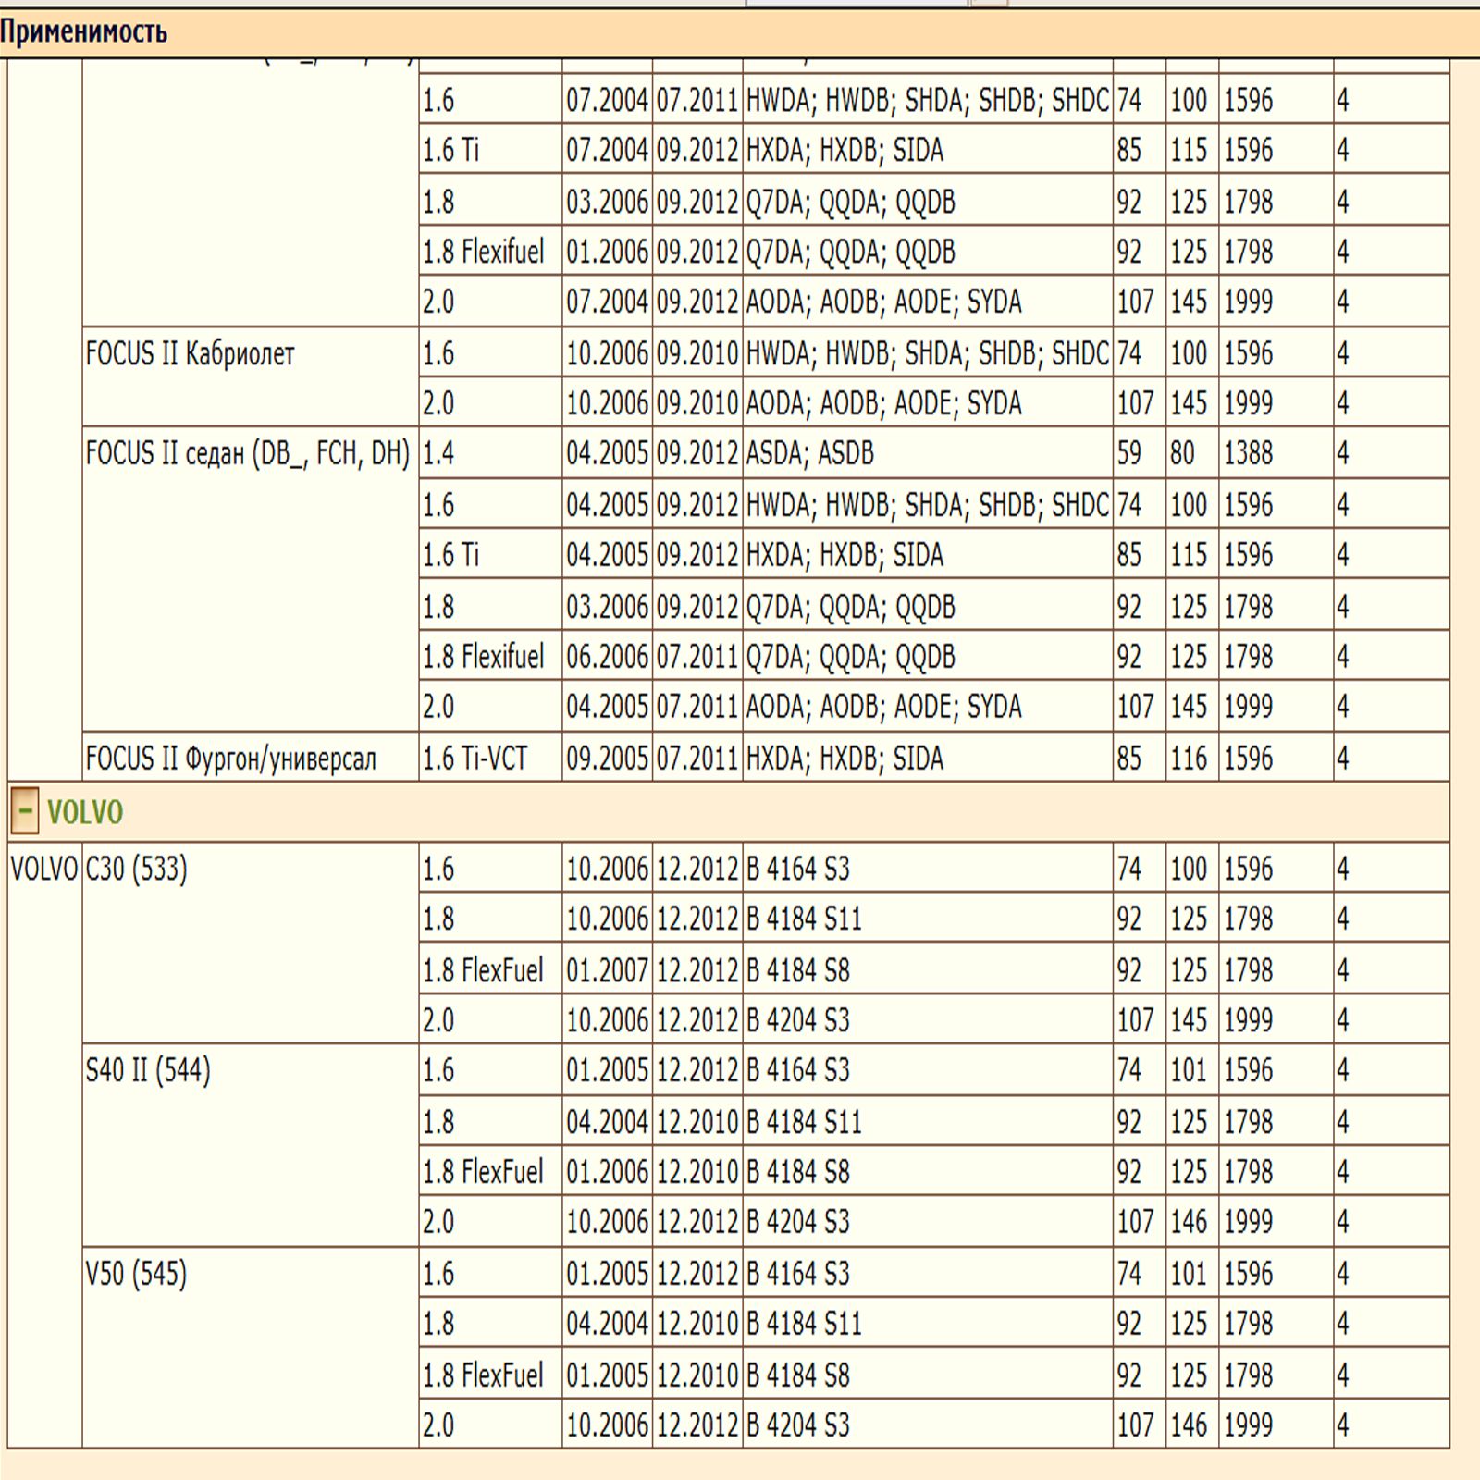Select the 1.6 Ti-VCT engine cell

click(475, 758)
